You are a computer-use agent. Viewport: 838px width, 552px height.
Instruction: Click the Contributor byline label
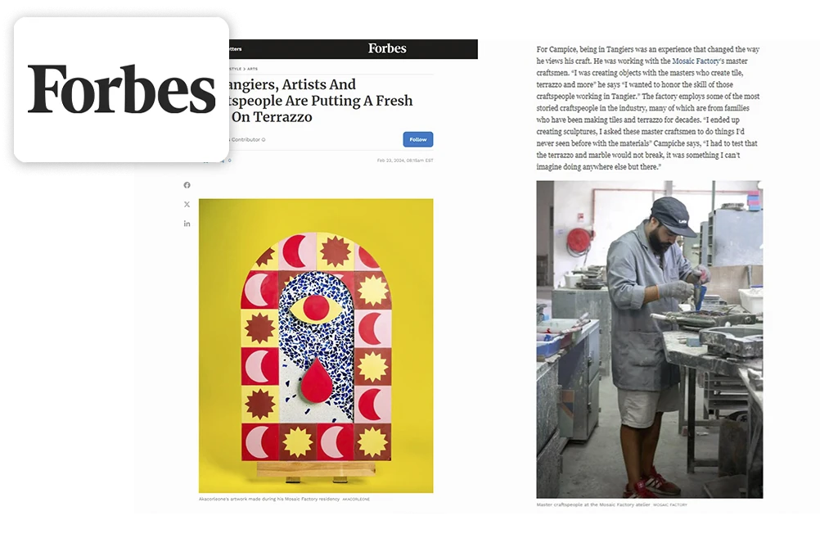246,139
